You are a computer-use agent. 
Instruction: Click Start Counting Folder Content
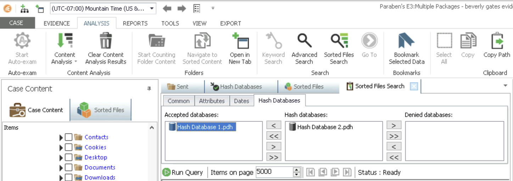(156, 49)
